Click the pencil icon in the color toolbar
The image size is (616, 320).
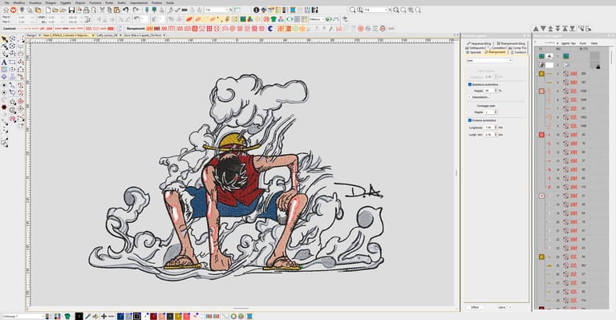(87, 316)
